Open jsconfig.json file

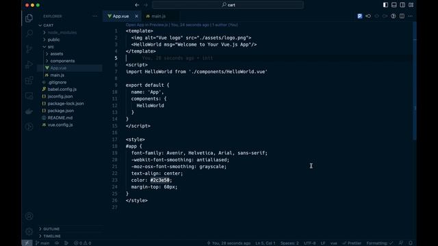70,96
